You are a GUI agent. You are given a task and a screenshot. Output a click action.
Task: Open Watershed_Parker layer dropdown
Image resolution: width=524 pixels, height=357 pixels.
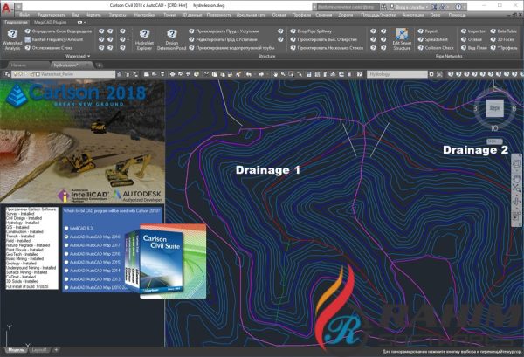point(64,74)
